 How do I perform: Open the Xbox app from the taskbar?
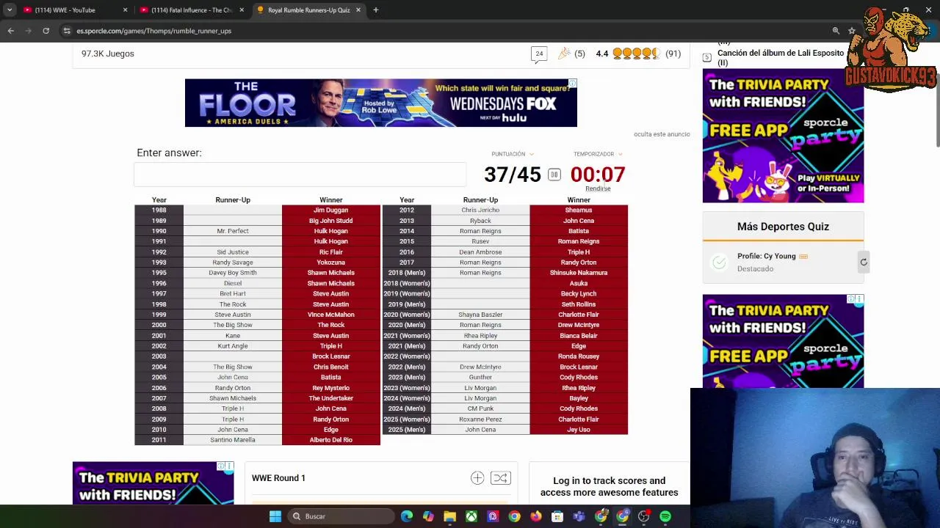471,516
